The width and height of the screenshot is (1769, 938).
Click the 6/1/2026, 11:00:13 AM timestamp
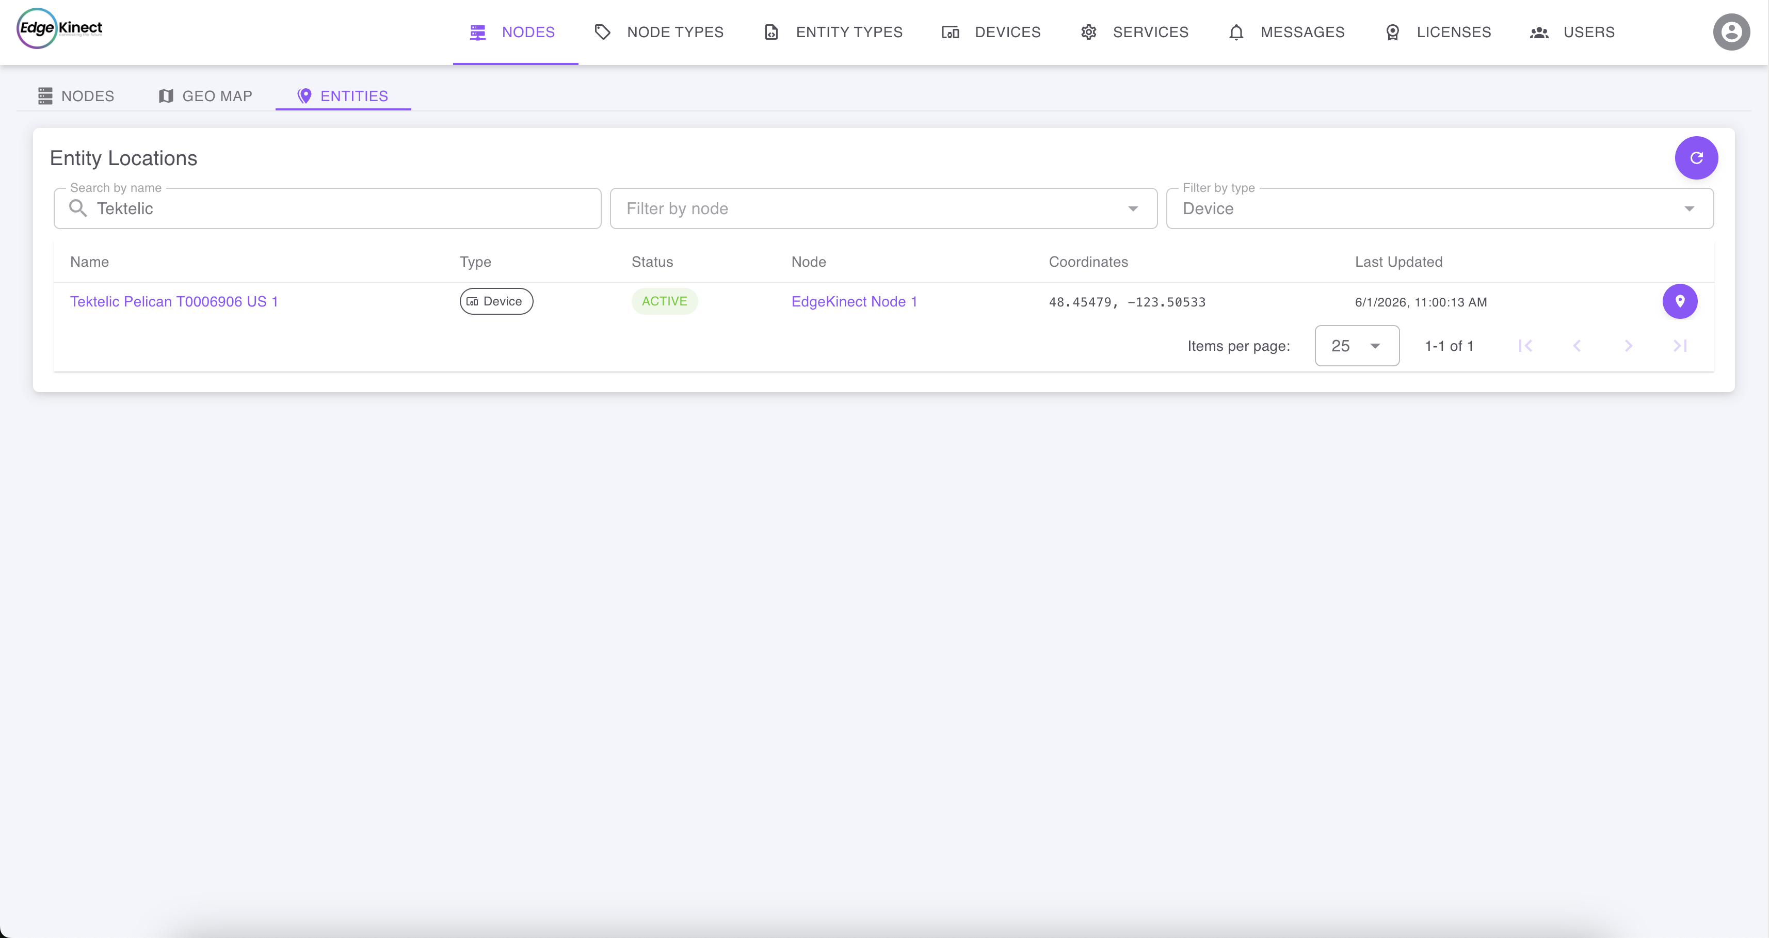(1421, 302)
